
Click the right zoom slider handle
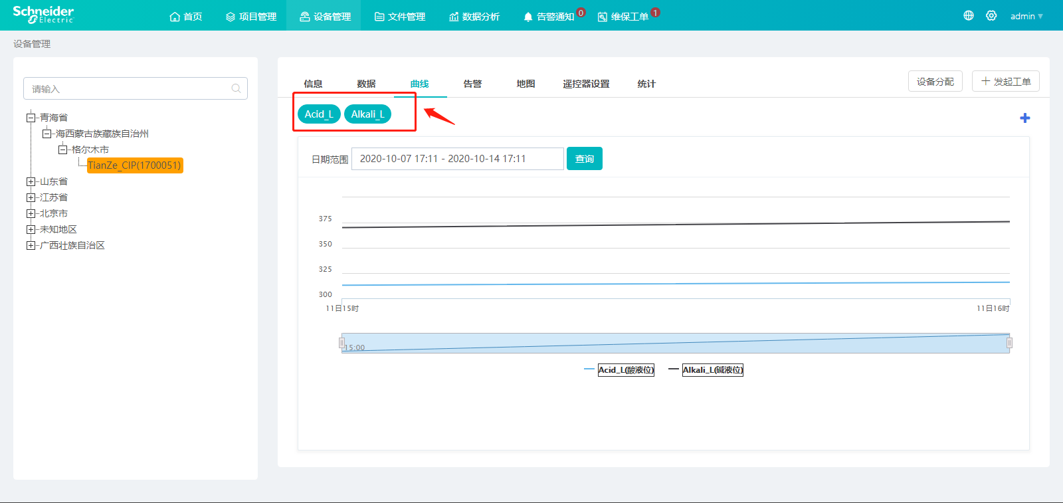click(x=1009, y=343)
